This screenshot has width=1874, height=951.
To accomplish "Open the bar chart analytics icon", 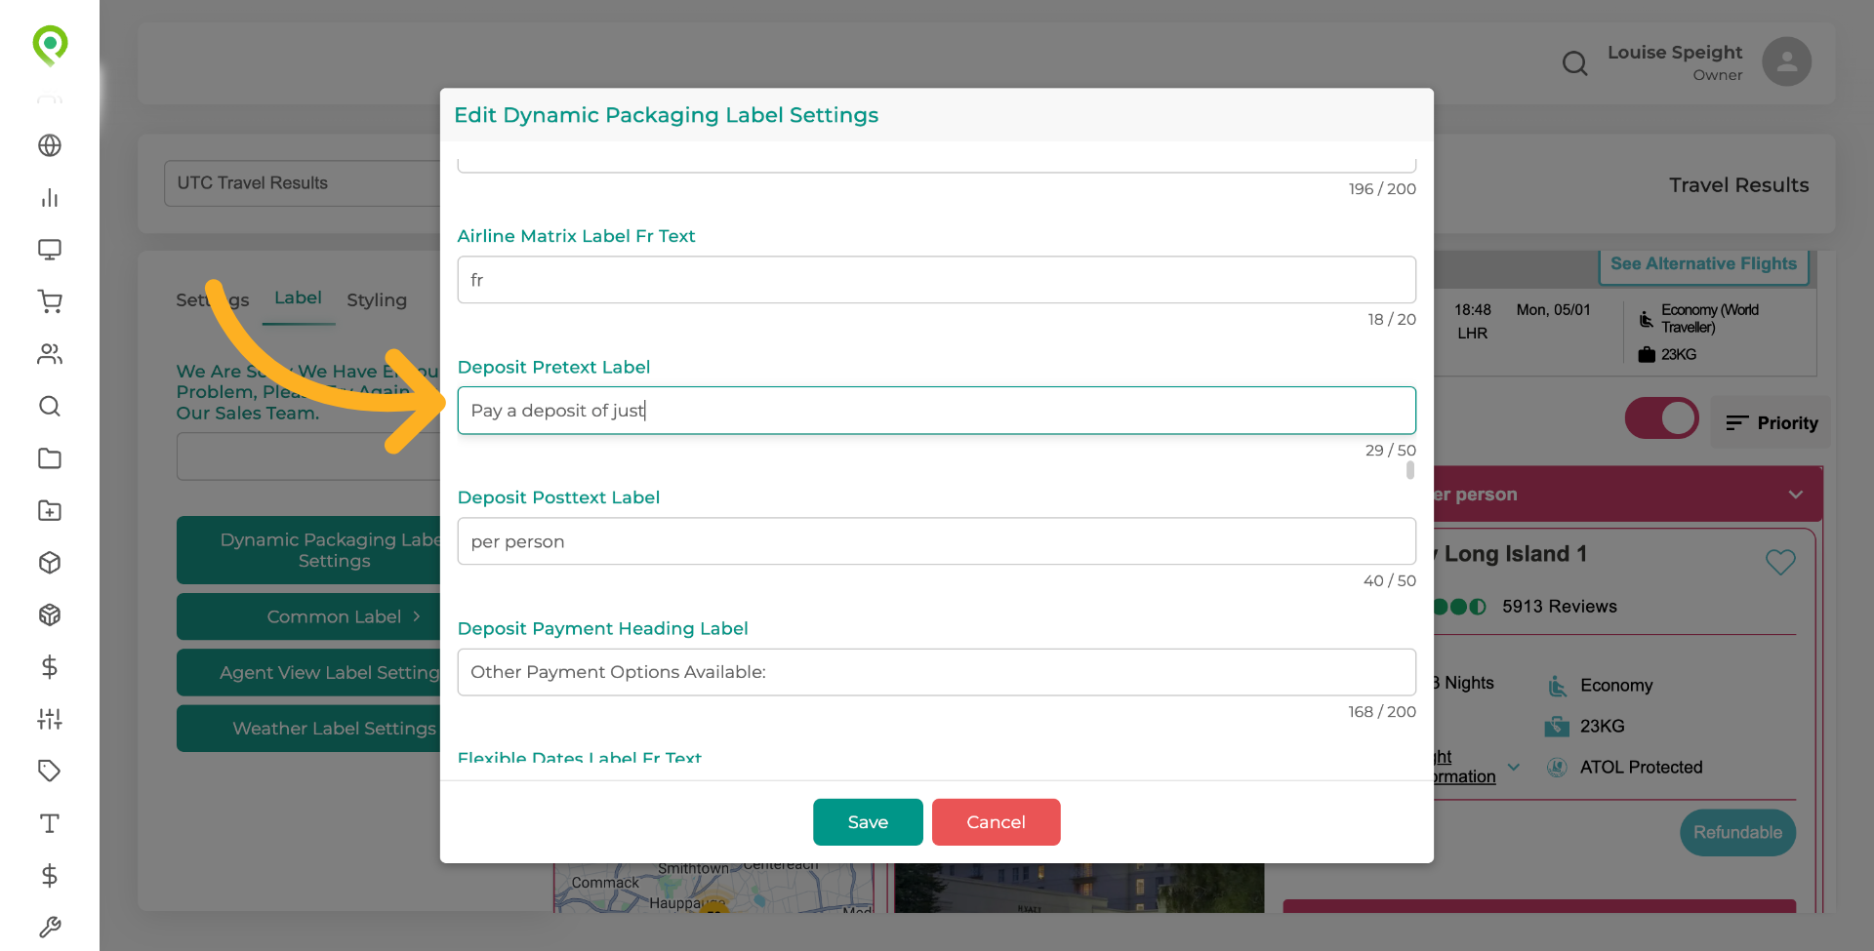I will (x=50, y=198).
